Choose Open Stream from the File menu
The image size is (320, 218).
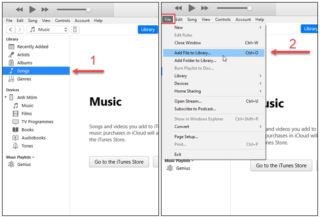214,101
